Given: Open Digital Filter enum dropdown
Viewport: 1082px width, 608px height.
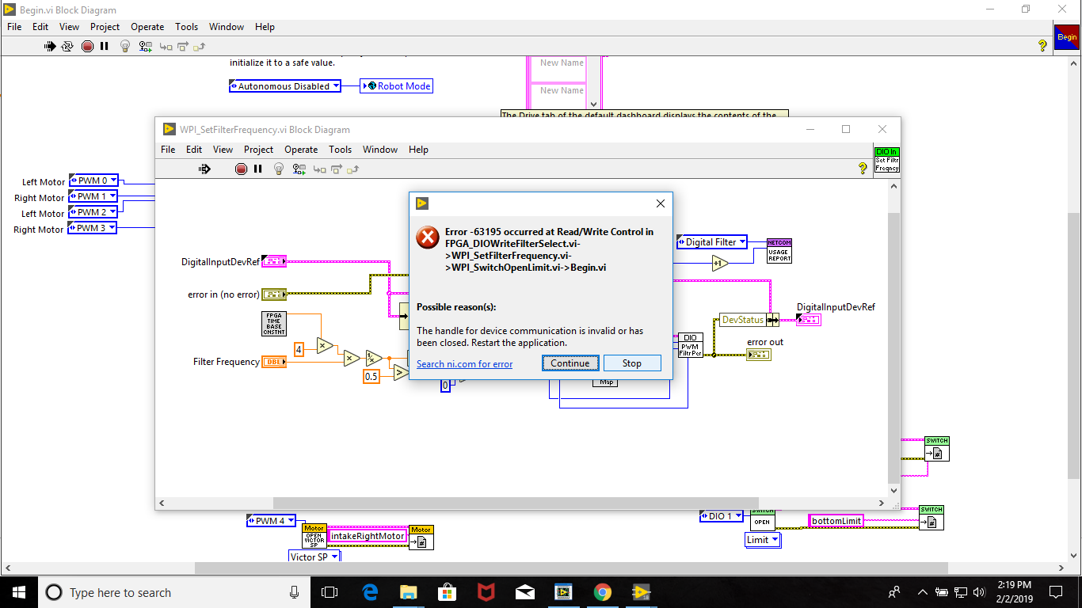Looking at the screenshot, I should point(712,242).
